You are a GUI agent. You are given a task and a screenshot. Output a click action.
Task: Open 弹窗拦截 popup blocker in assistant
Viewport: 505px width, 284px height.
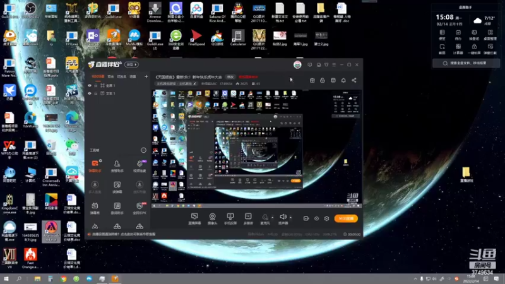point(490,49)
